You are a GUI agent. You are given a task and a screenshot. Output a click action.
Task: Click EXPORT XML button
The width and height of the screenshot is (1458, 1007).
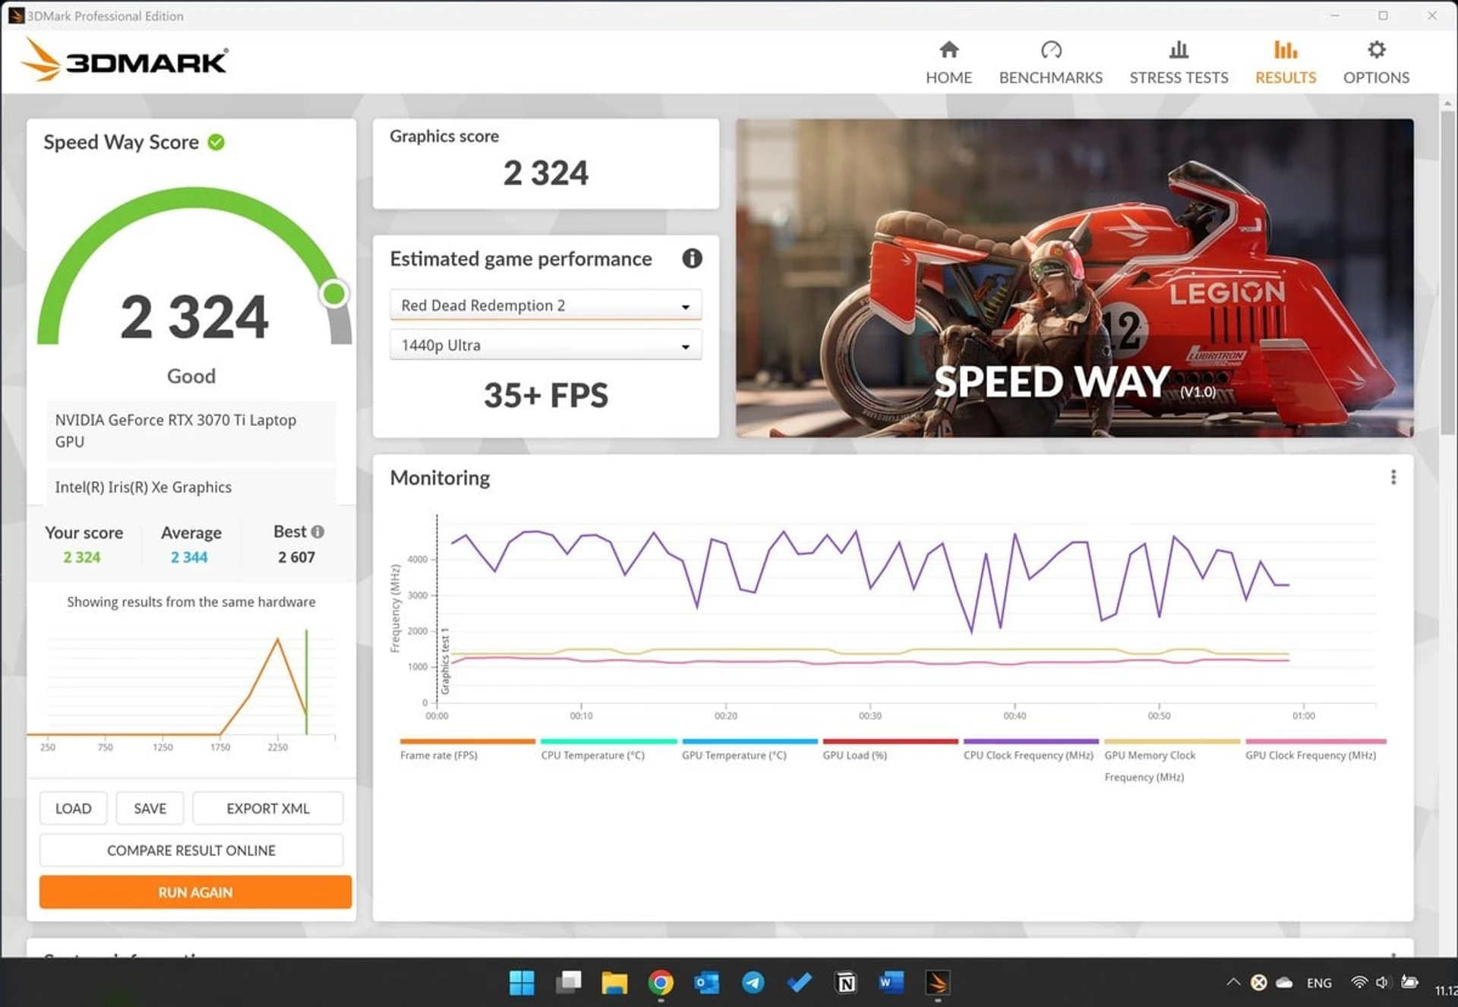pos(267,808)
